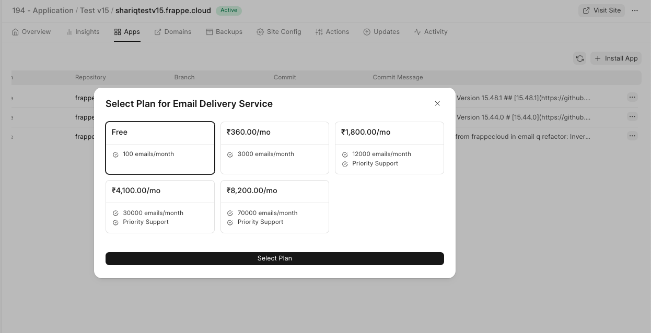Select the Free plan card
651x333 pixels.
click(160, 148)
